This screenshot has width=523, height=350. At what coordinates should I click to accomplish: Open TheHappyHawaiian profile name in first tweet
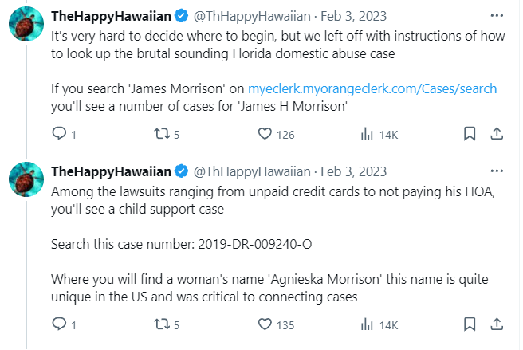pyautogui.click(x=111, y=16)
